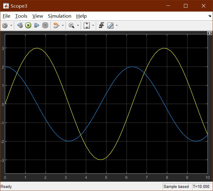Click the 'Ready' status text

(x=6, y=186)
